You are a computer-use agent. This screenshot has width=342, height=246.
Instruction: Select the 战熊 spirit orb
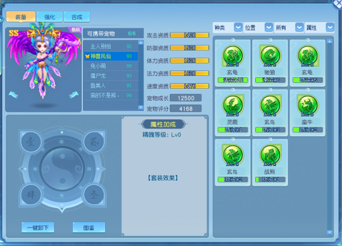pos(270,155)
